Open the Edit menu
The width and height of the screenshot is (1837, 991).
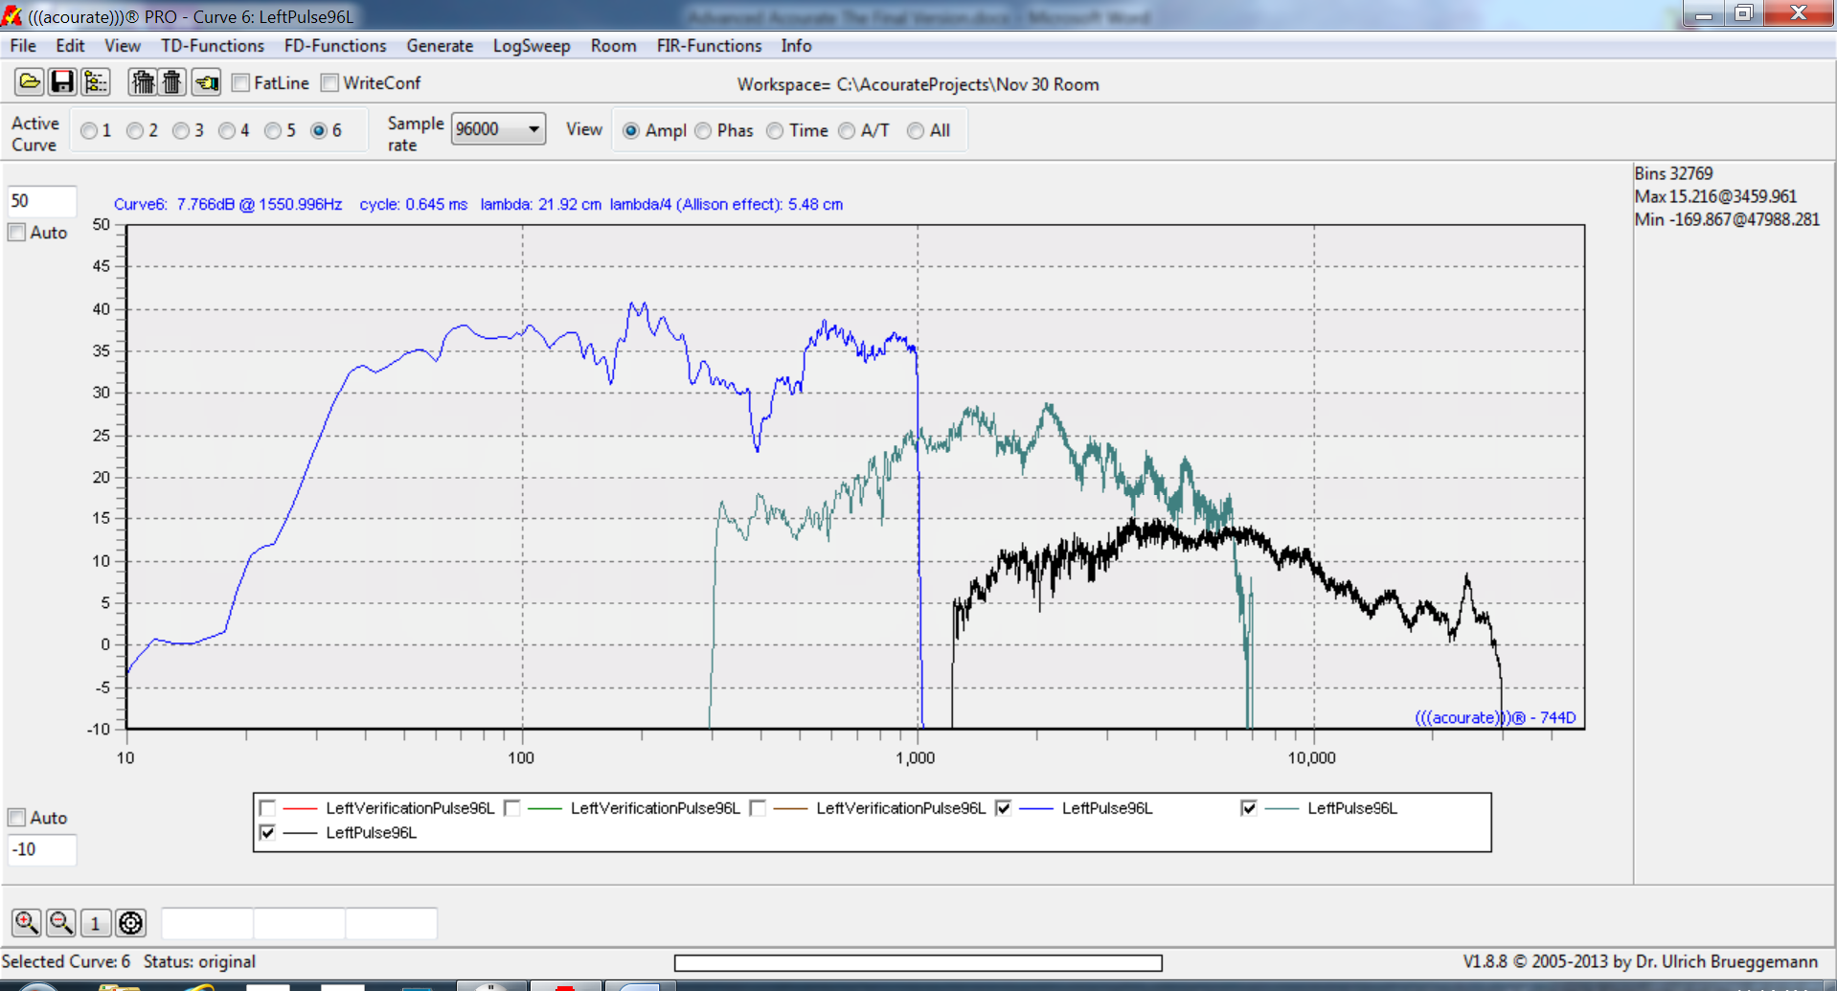(x=70, y=46)
